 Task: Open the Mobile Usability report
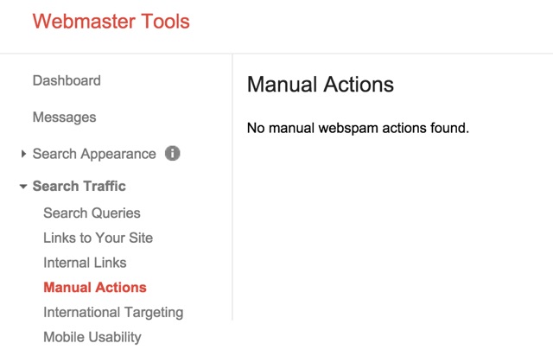click(x=92, y=337)
